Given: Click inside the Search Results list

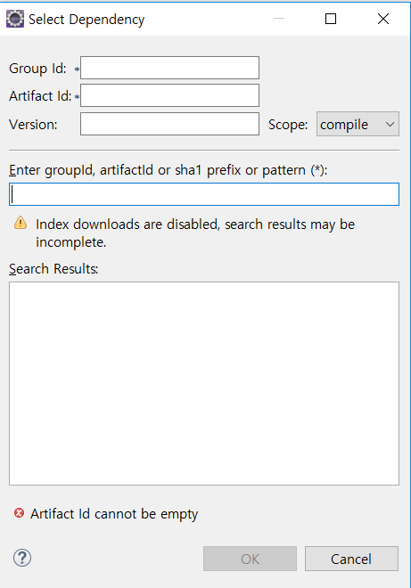Looking at the screenshot, I should coord(204,384).
